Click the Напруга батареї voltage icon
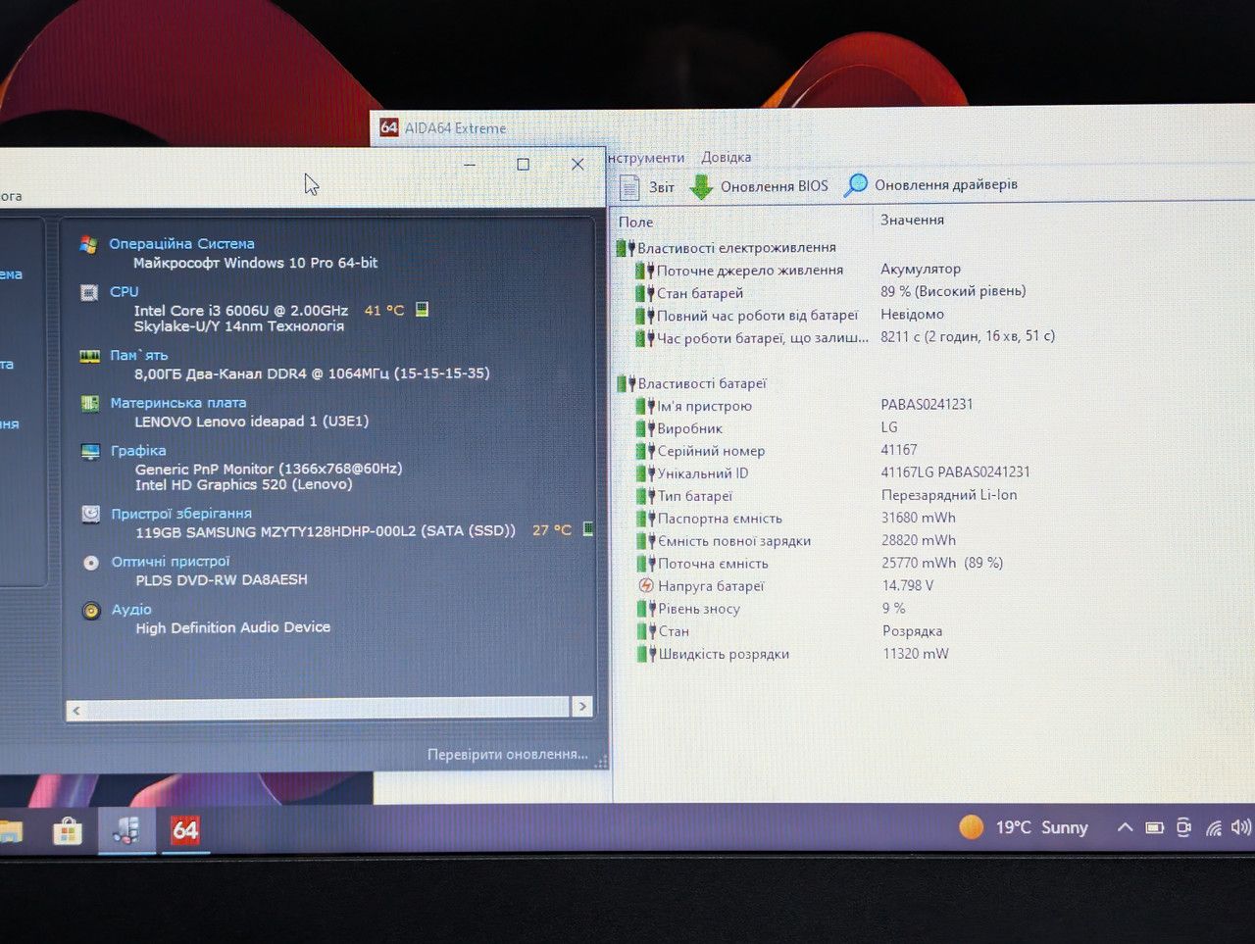This screenshot has width=1255, height=944. 645,586
